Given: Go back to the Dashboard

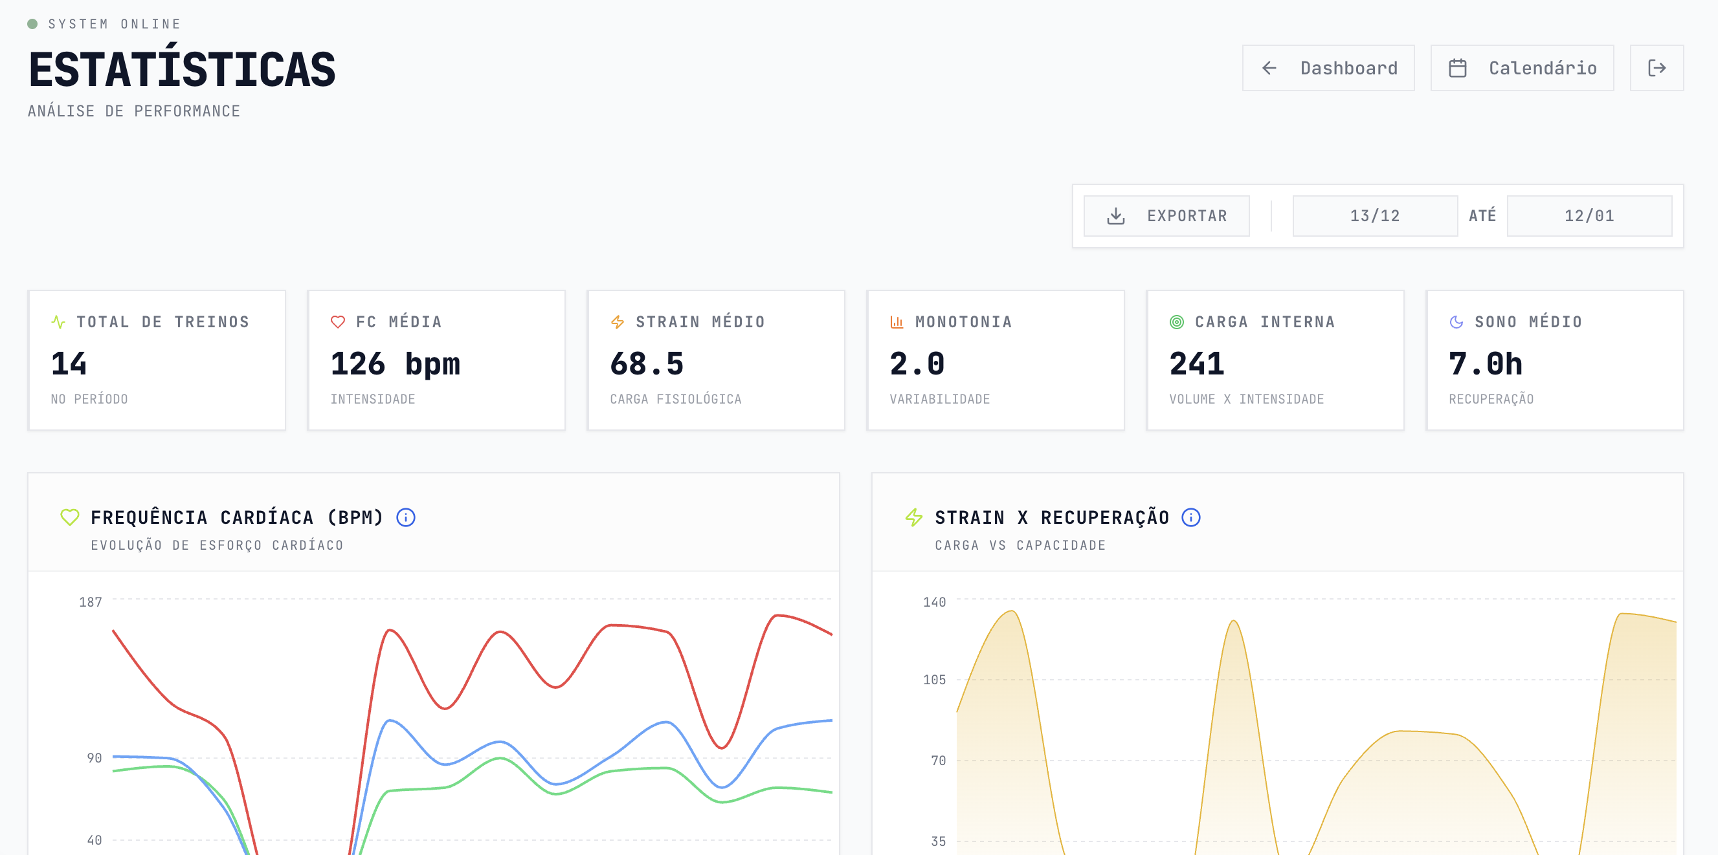Looking at the screenshot, I should (1328, 68).
